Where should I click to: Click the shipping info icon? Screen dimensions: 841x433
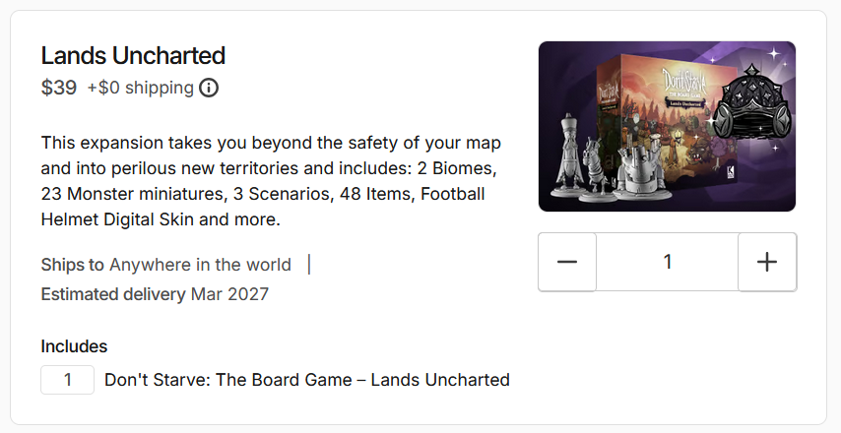(x=209, y=88)
